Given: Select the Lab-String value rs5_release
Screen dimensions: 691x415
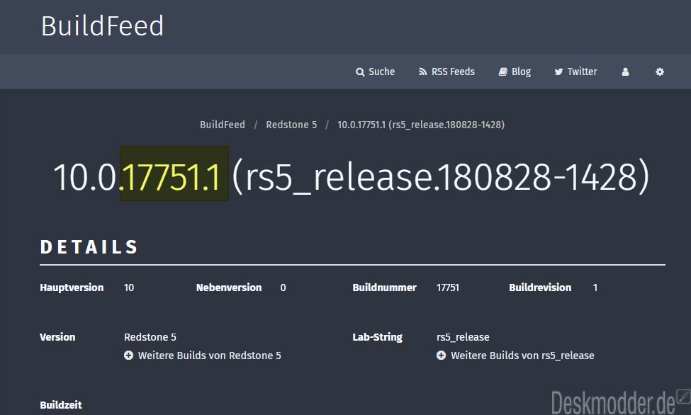Looking at the screenshot, I should (x=463, y=337).
